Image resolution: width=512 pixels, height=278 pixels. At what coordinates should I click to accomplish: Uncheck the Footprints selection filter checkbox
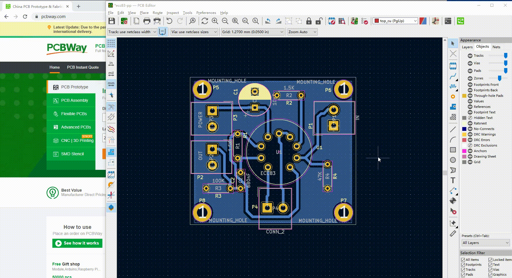pyautogui.click(x=463, y=265)
